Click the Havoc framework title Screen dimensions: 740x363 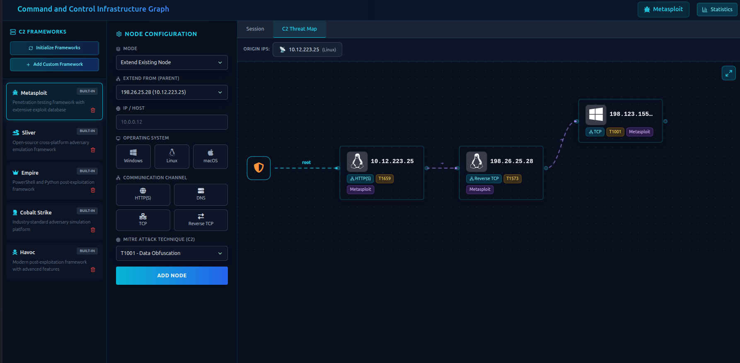(28, 252)
